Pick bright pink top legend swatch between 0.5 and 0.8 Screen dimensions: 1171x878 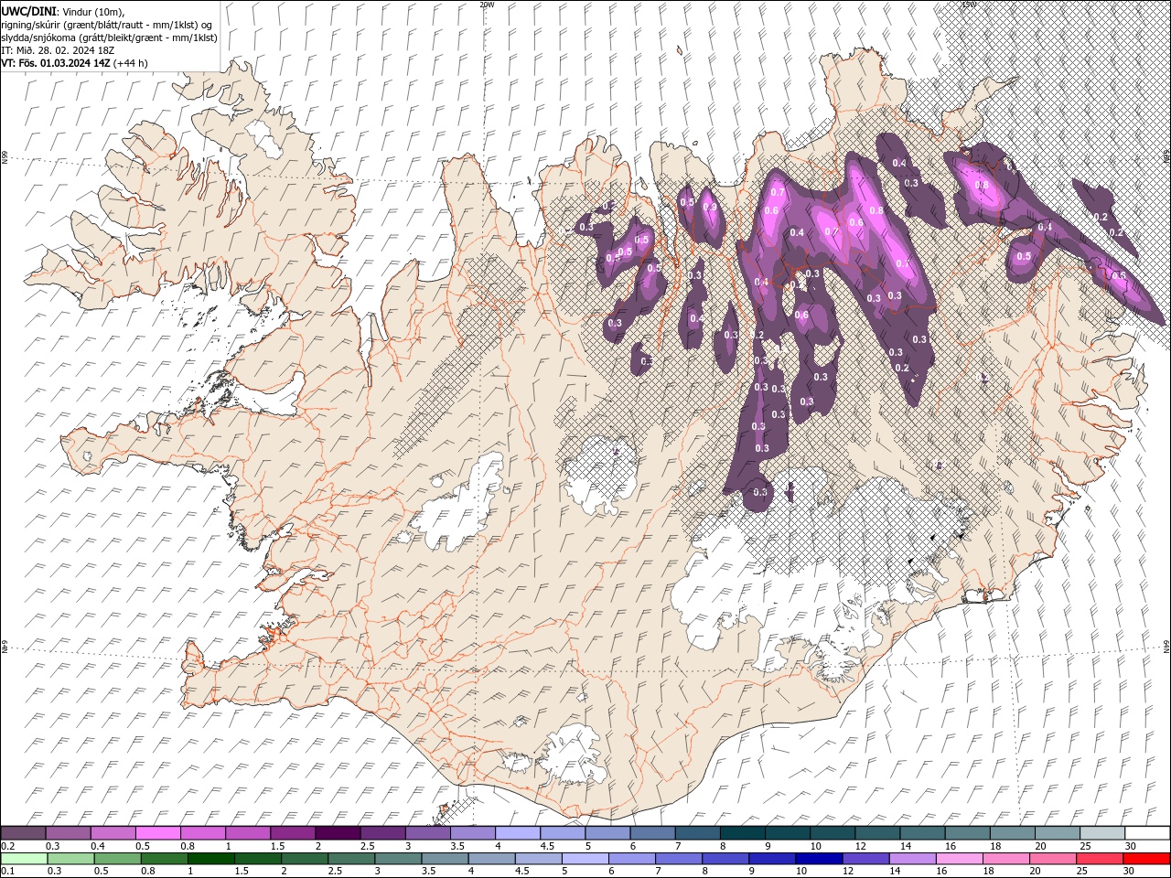pyautogui.click(x=157, y=833)
